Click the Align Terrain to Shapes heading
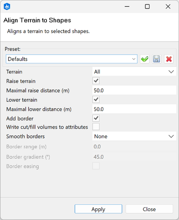The height and width of the screenshot is (220, 179). point(37,20)
